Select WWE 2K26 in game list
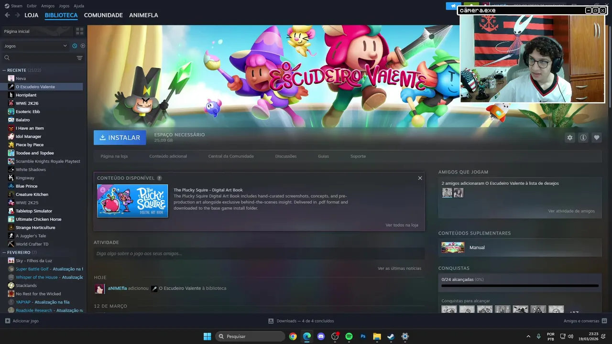612x344 pixels. [x=27, y=103]
